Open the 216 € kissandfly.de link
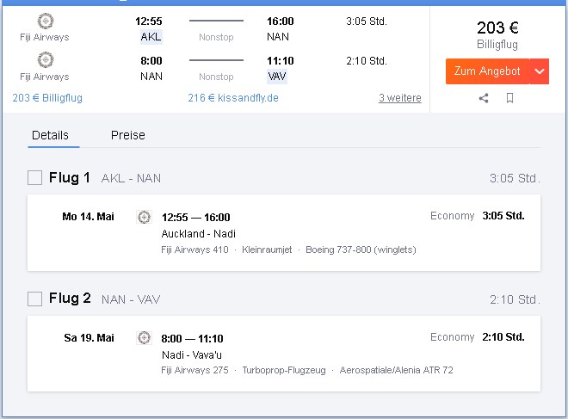The image size is (568, 419). [233, 98]
